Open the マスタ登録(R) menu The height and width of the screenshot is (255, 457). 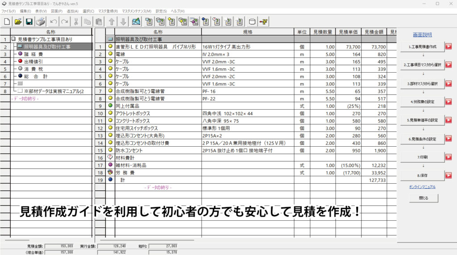pyautogui.click(x=108, y=11)
